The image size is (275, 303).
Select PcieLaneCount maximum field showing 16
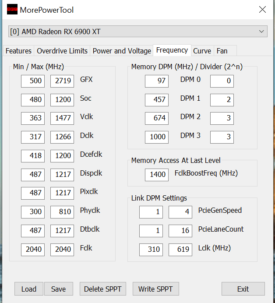point(180,231)
